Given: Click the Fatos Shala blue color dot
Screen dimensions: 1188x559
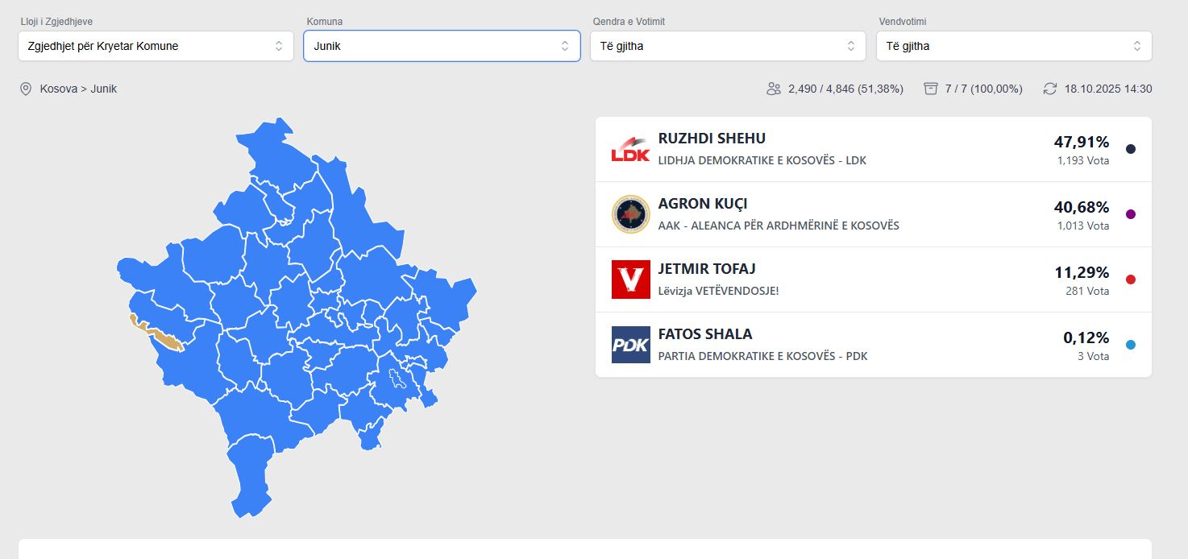Looking at the screenshot, I should (1130, 345).
